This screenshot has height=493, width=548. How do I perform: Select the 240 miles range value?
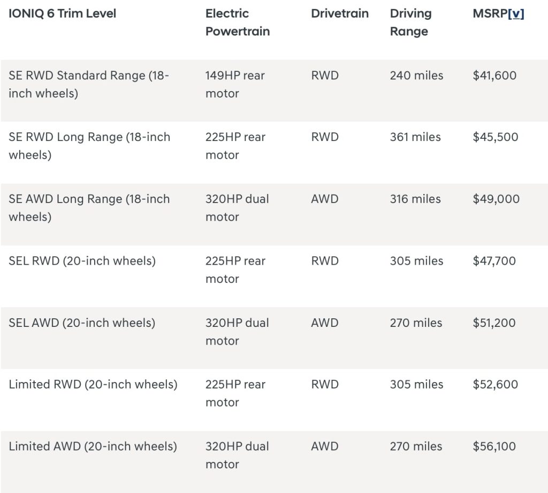tap(416, 76)
